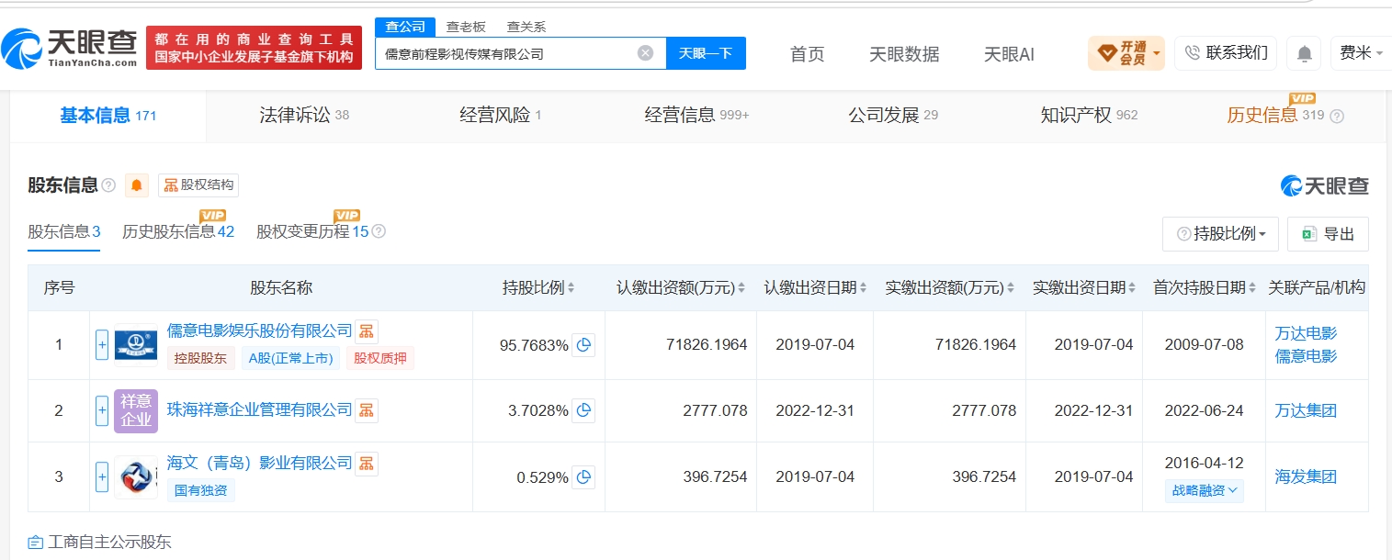Click the 天眼一下 search button
Image resolution: width=1392 pixels, height=560 pixels.
[x=706, y=53]
